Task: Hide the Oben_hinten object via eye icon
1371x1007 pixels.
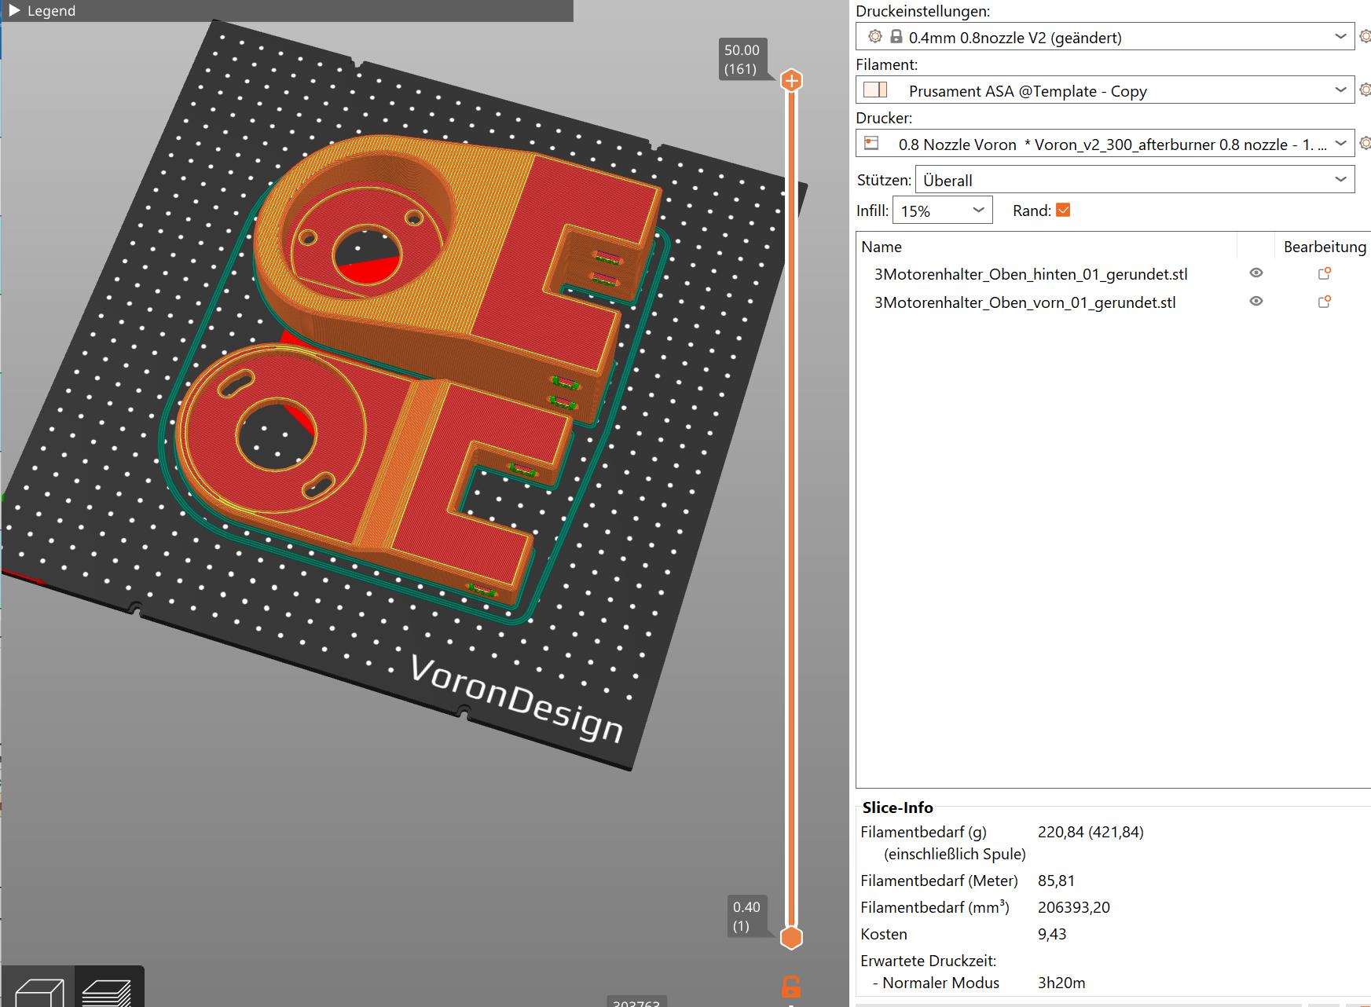Action: pyautogui.click(x=1256, y=273)
